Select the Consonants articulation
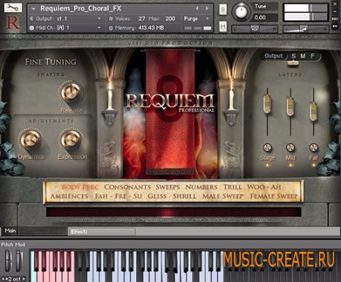This screenshot has height=282, width=341. point(127,187)
